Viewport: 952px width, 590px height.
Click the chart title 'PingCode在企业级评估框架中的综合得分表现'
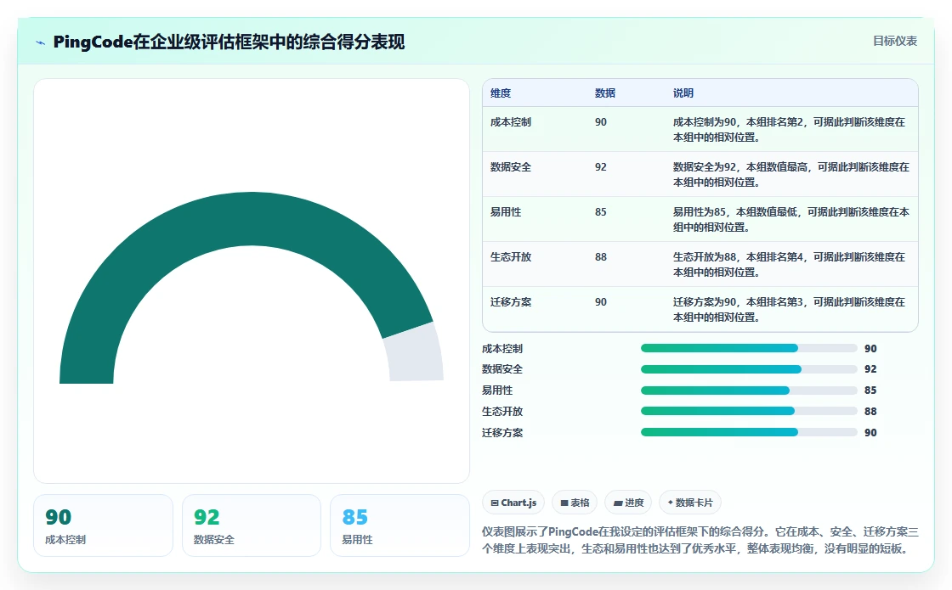pyautogui.click(x=229, y=42)
